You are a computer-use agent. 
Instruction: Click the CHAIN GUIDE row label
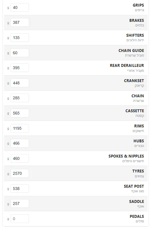(x=131, y=51)
